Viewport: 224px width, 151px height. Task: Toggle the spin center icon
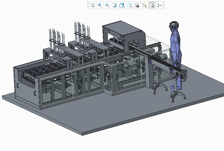tap(159, 5)
